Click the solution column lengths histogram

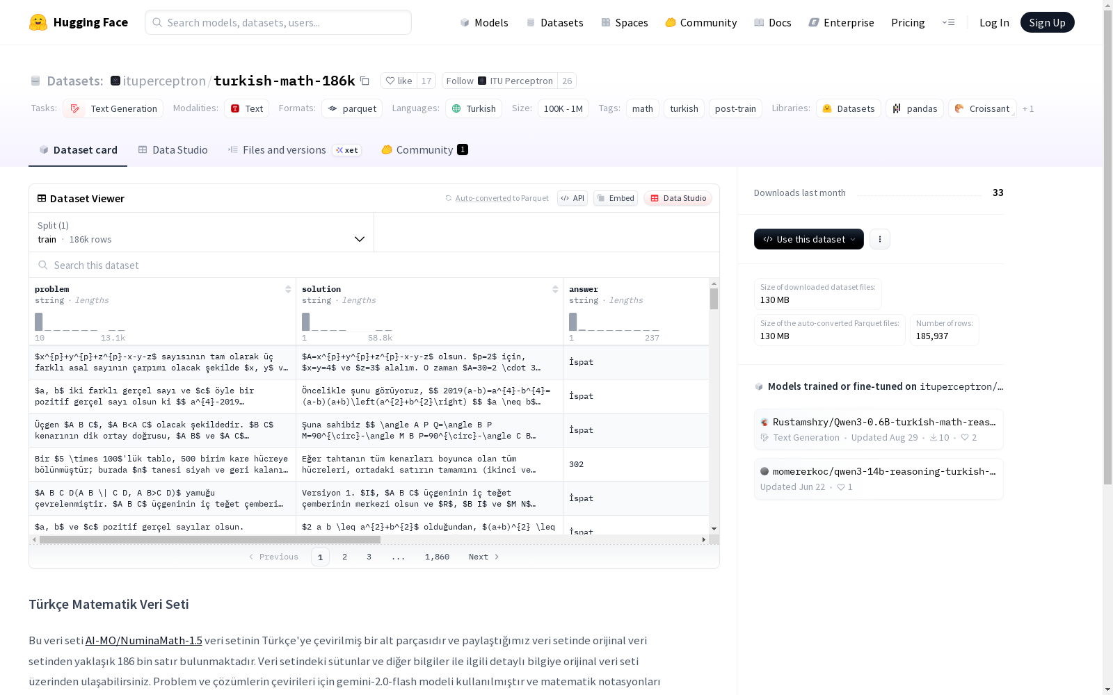[x=347, y=322]
